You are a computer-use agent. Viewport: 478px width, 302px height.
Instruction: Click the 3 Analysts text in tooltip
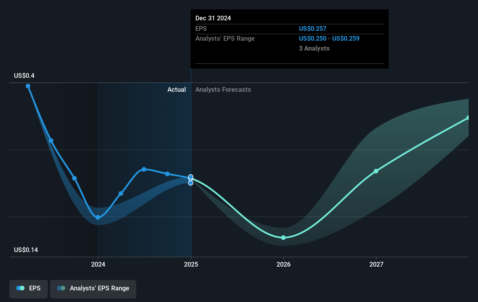click(x=314, y=48)
